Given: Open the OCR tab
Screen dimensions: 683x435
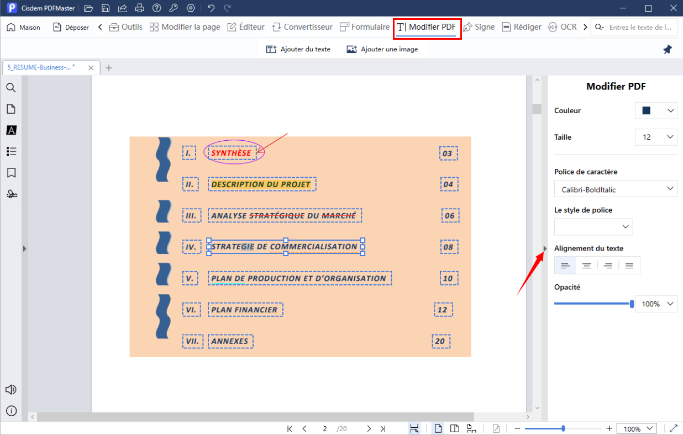Looking at the screenshot, I should click(x=562, y=27).
